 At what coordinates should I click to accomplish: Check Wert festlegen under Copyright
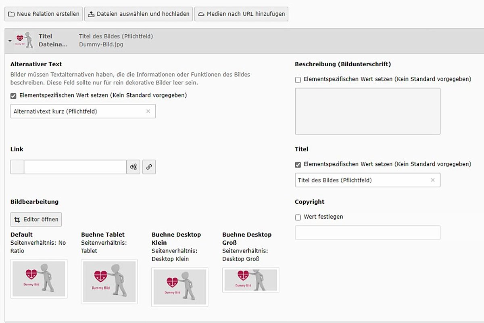[x=298, y=217]
